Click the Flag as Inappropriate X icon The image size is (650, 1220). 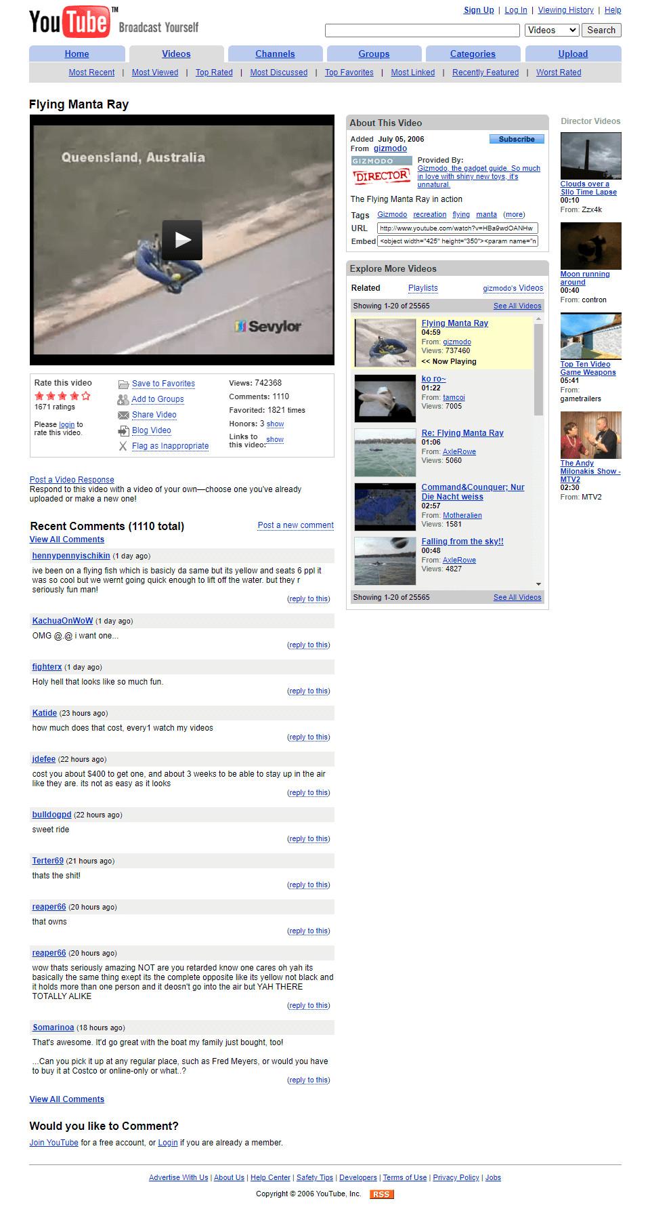(x=123, y=446)
